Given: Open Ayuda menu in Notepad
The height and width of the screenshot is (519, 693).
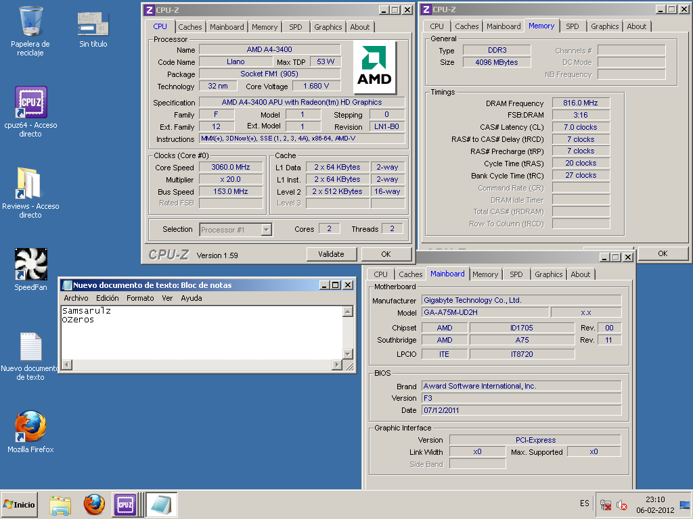Looking at the screenshot, I should 192,298.
